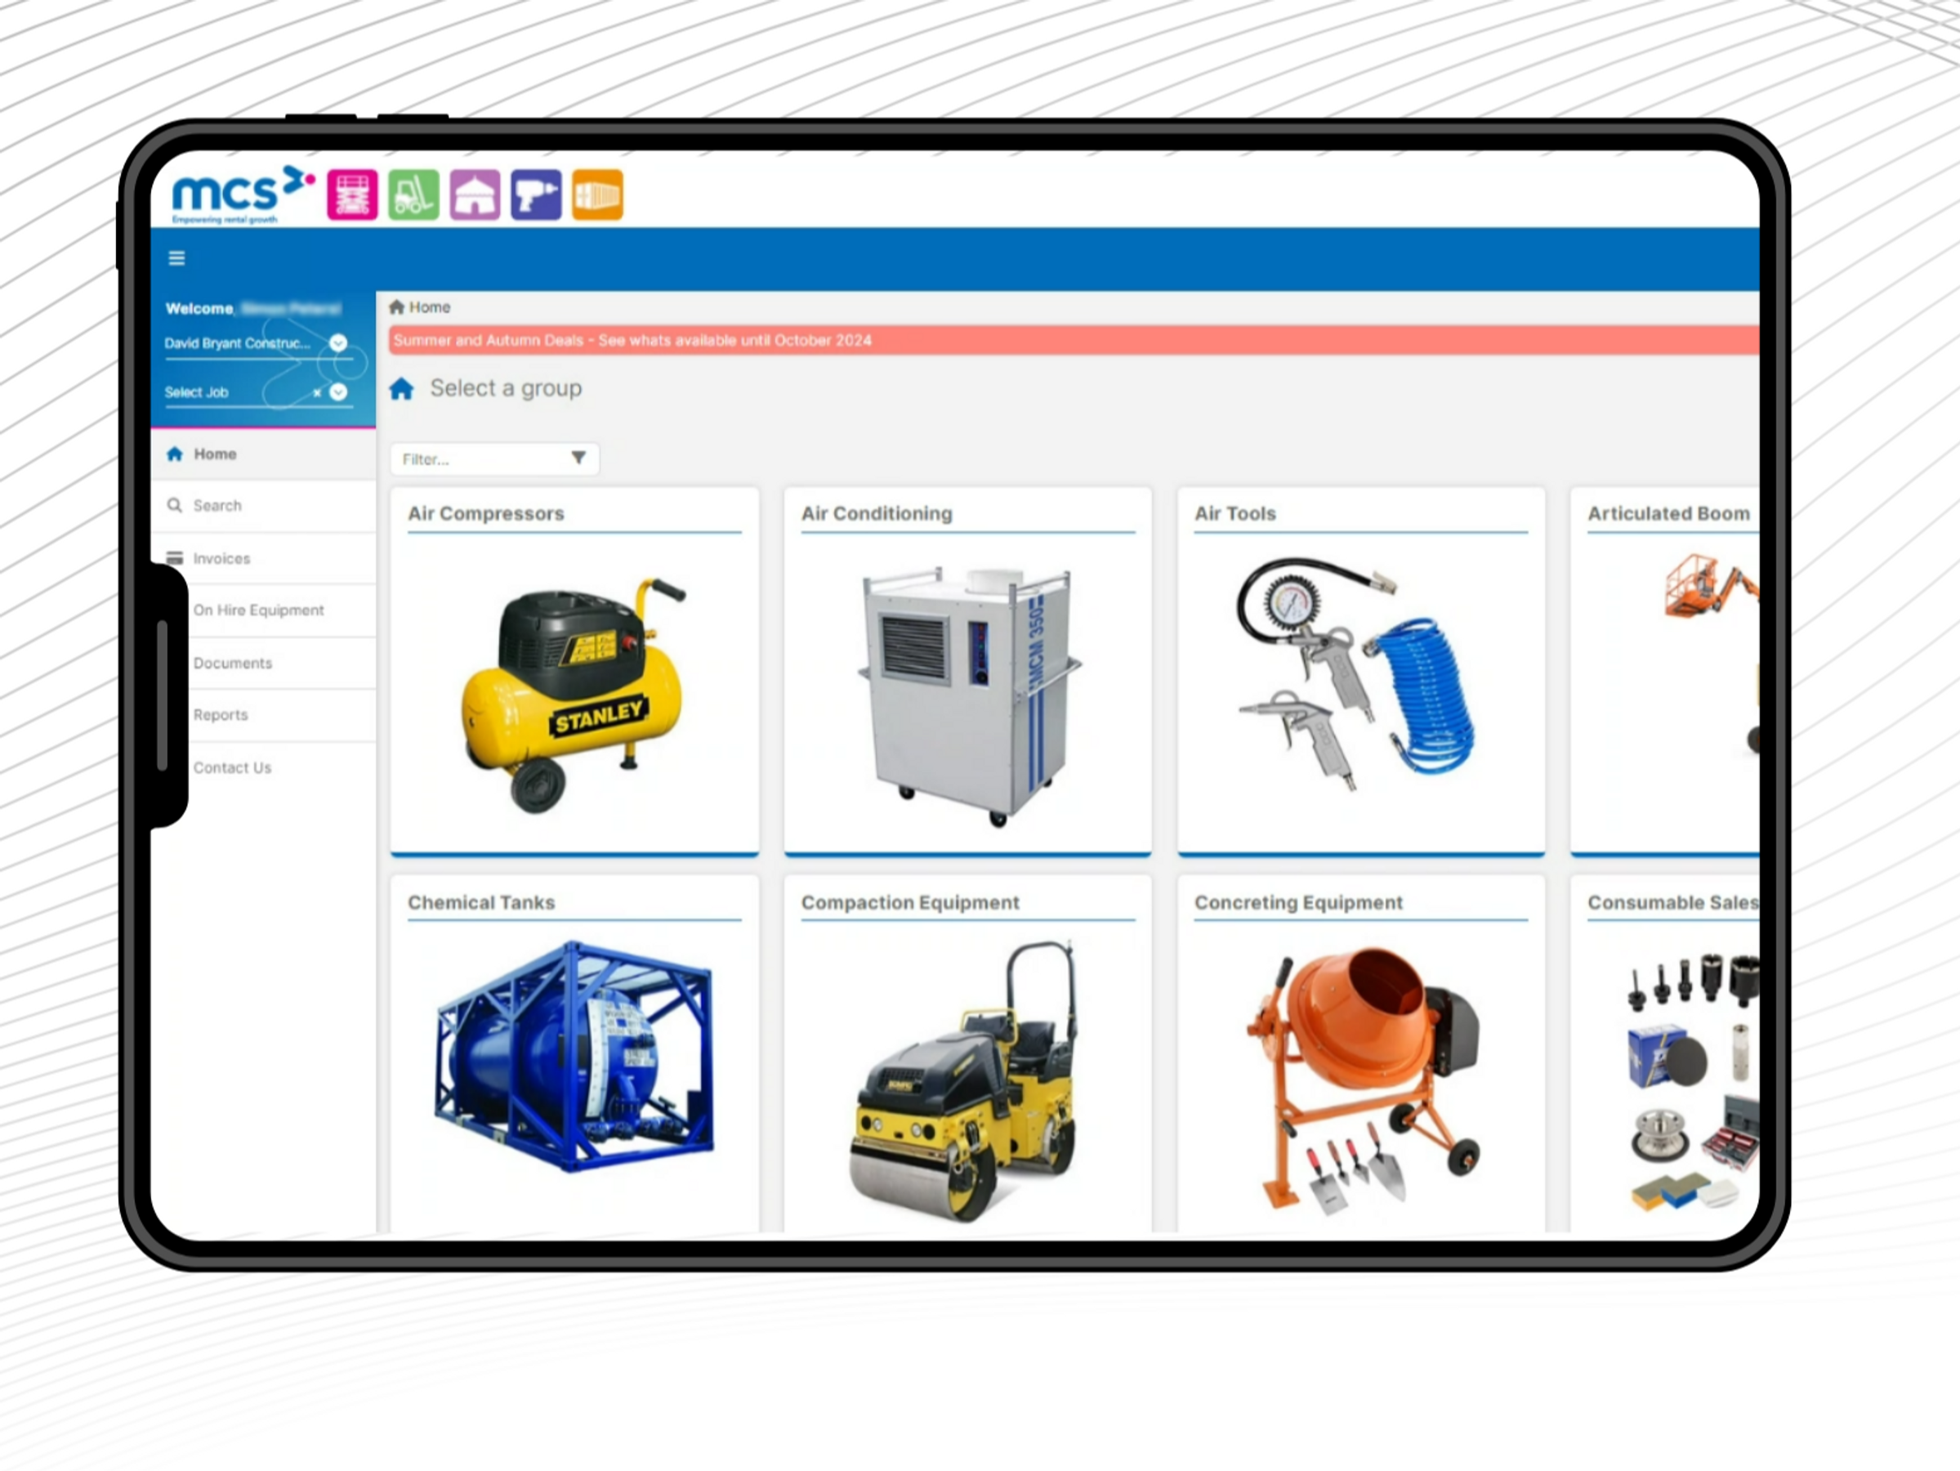Click the house icon beside Select a group
1960x1471 pixels.
(x=401, y=389)
